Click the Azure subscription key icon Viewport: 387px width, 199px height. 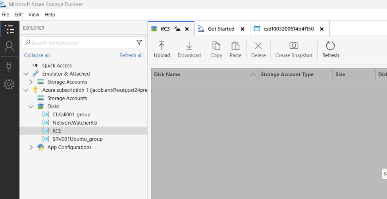coord(35,90)
